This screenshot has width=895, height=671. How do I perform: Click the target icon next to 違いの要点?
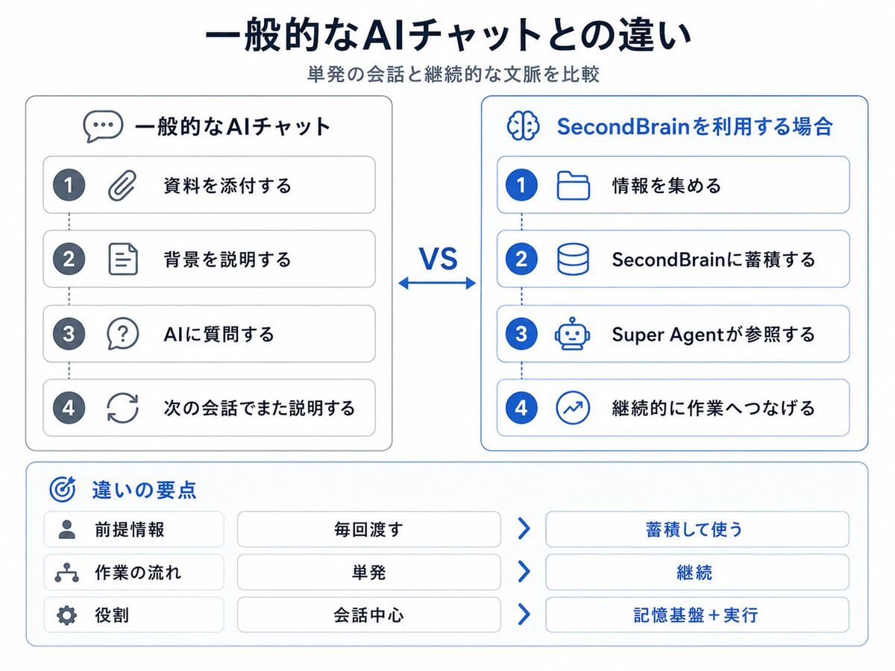pyautogui.click(x=63, y=489)
